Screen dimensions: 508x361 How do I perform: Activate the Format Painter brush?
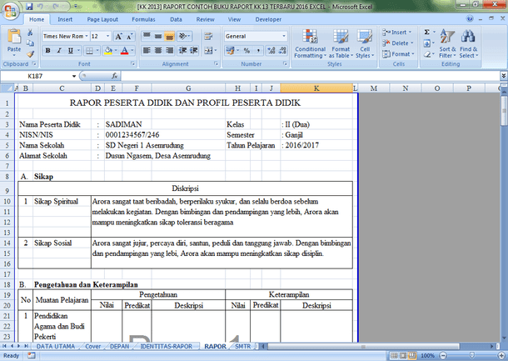click(x=31, y=54)
